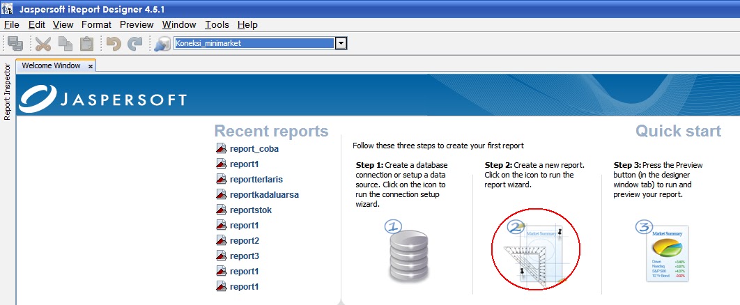
Task: Close the Welcome Window tab
Action: pyautogui.click(x=91, y=66)
